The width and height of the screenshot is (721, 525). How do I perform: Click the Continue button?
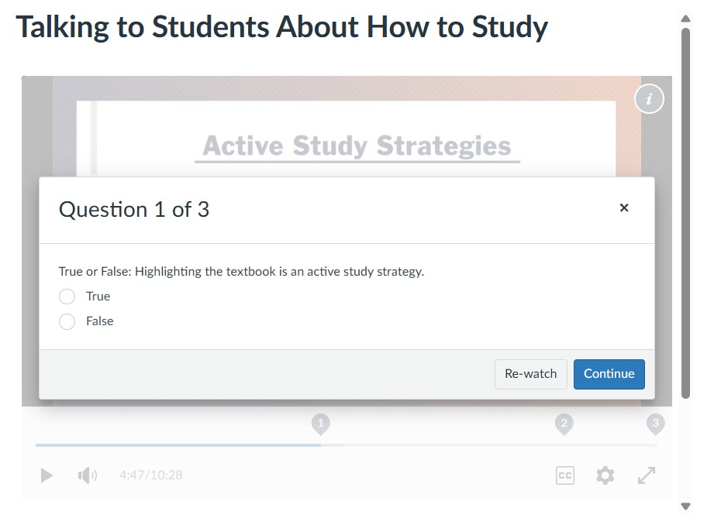(x=609, y=374)
